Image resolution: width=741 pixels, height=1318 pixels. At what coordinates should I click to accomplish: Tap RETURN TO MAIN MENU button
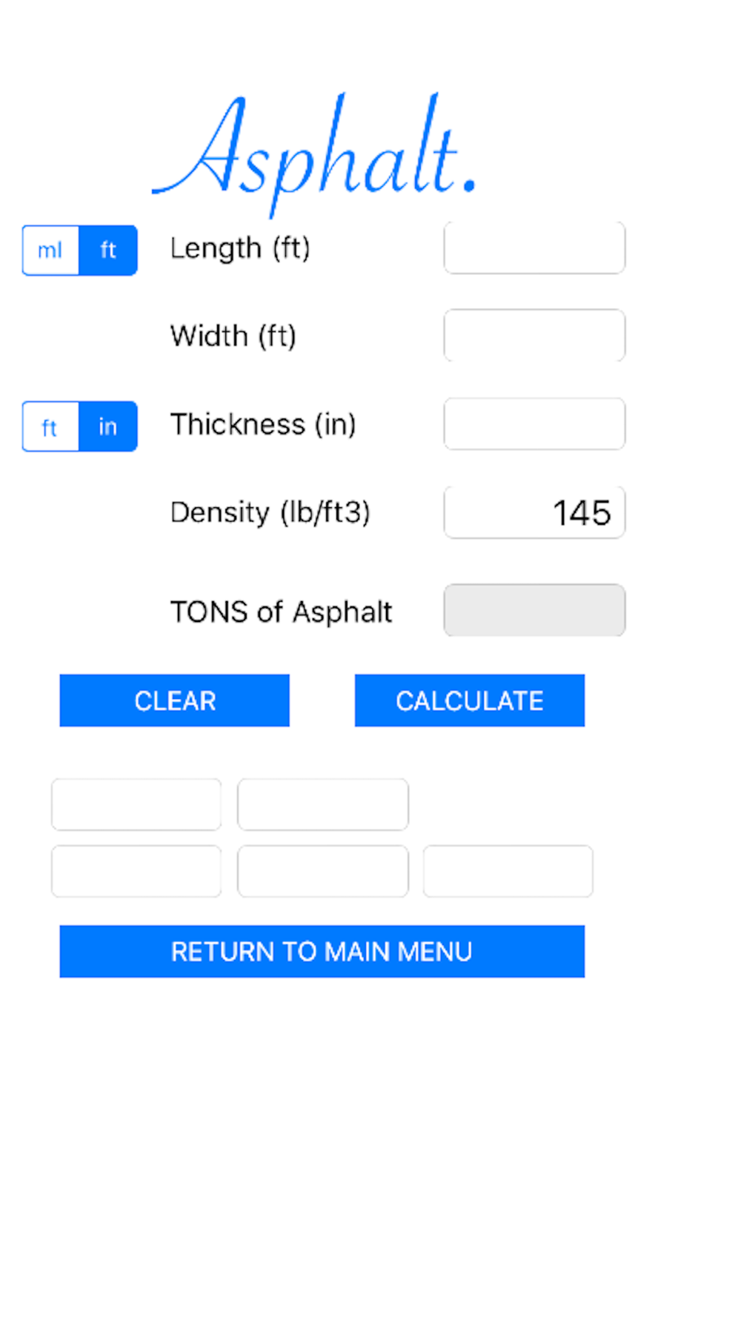click(x=322, y=951)
